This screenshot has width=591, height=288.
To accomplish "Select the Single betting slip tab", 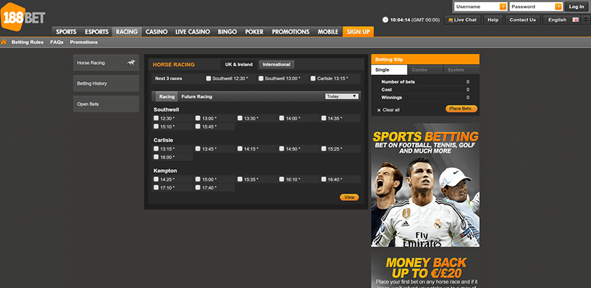I will point(389,70).
